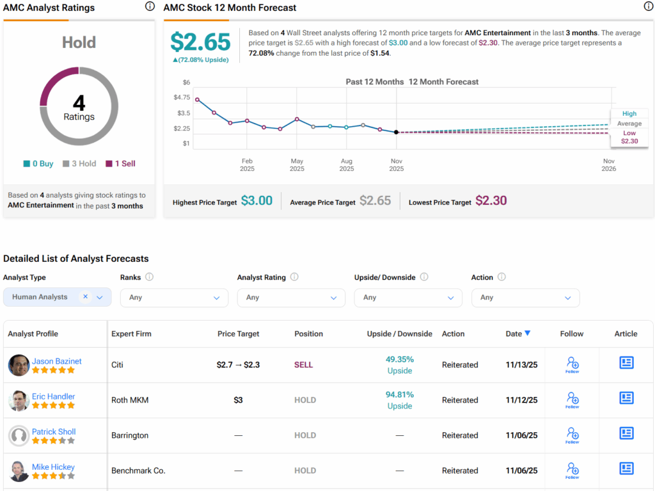Open article icon for Mike Hickey
Viewport: 655px width, 491px height.
point(626,469)
